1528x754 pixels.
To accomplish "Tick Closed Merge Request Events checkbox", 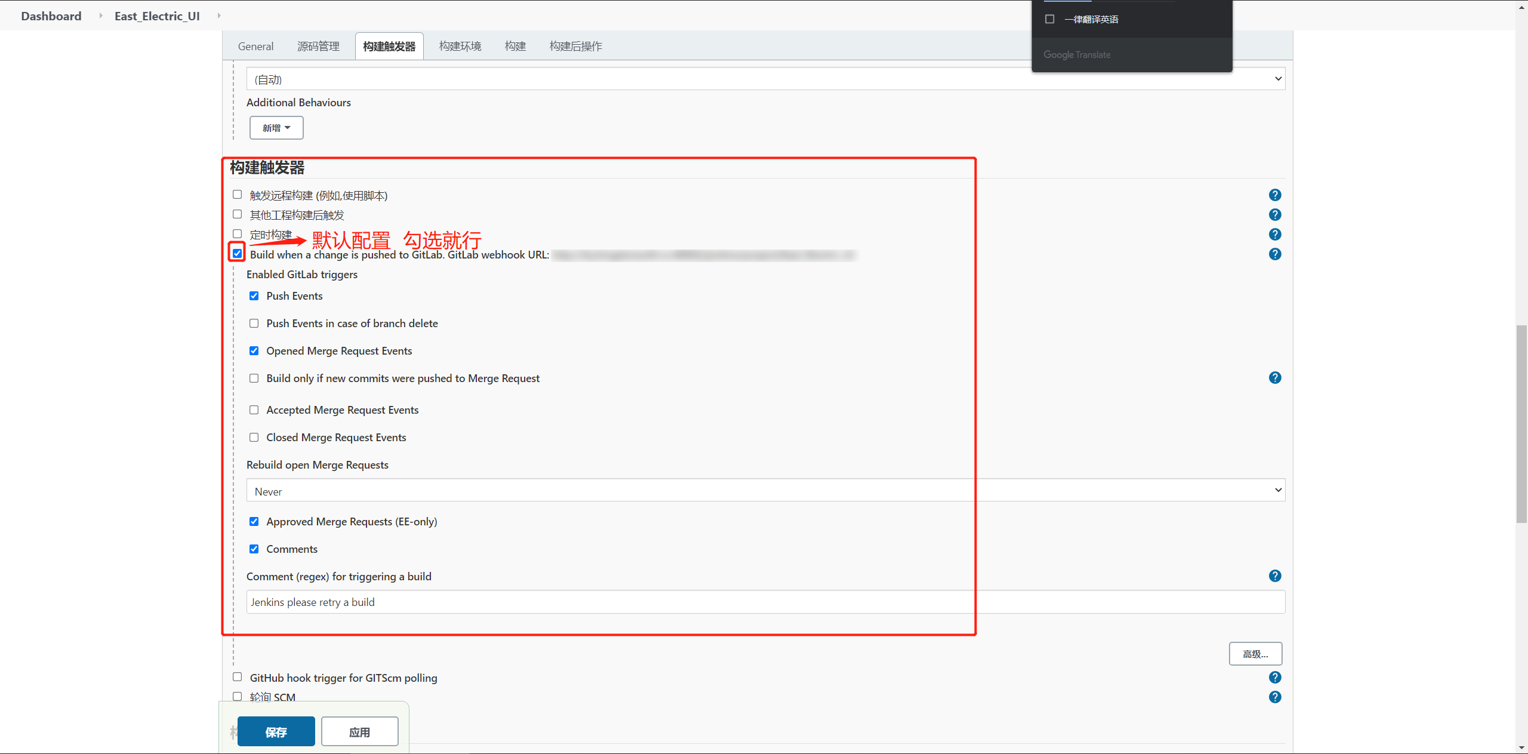I will click(254, 438).
